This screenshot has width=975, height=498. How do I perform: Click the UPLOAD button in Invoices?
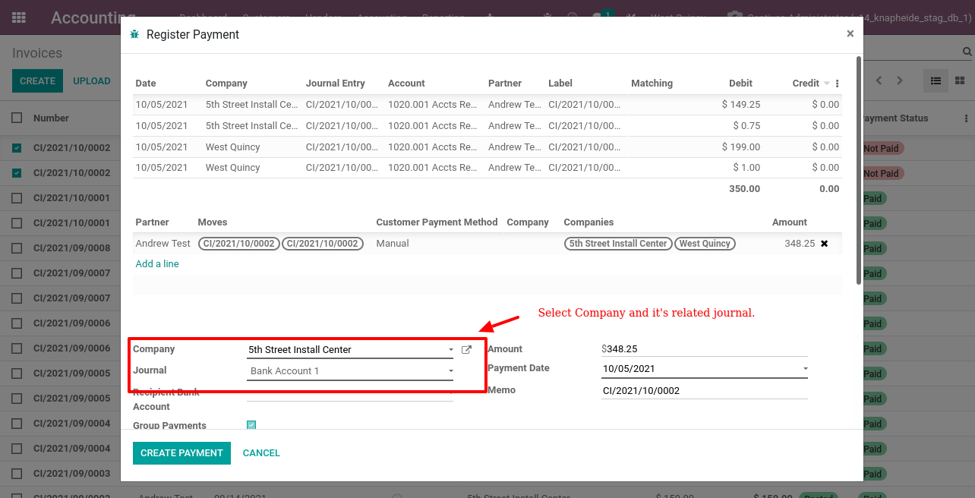point(92,81)
